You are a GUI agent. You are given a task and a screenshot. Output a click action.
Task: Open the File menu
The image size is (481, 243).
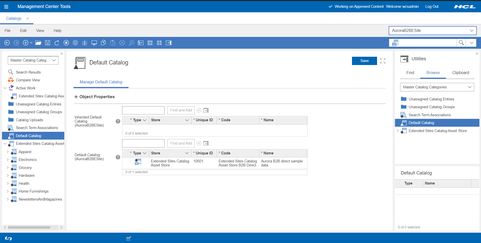(8, 31)
